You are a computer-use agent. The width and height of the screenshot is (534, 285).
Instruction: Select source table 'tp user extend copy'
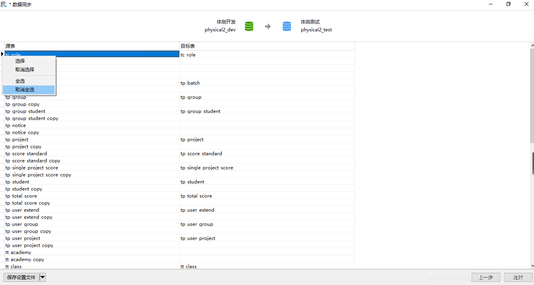pos(92,217)
